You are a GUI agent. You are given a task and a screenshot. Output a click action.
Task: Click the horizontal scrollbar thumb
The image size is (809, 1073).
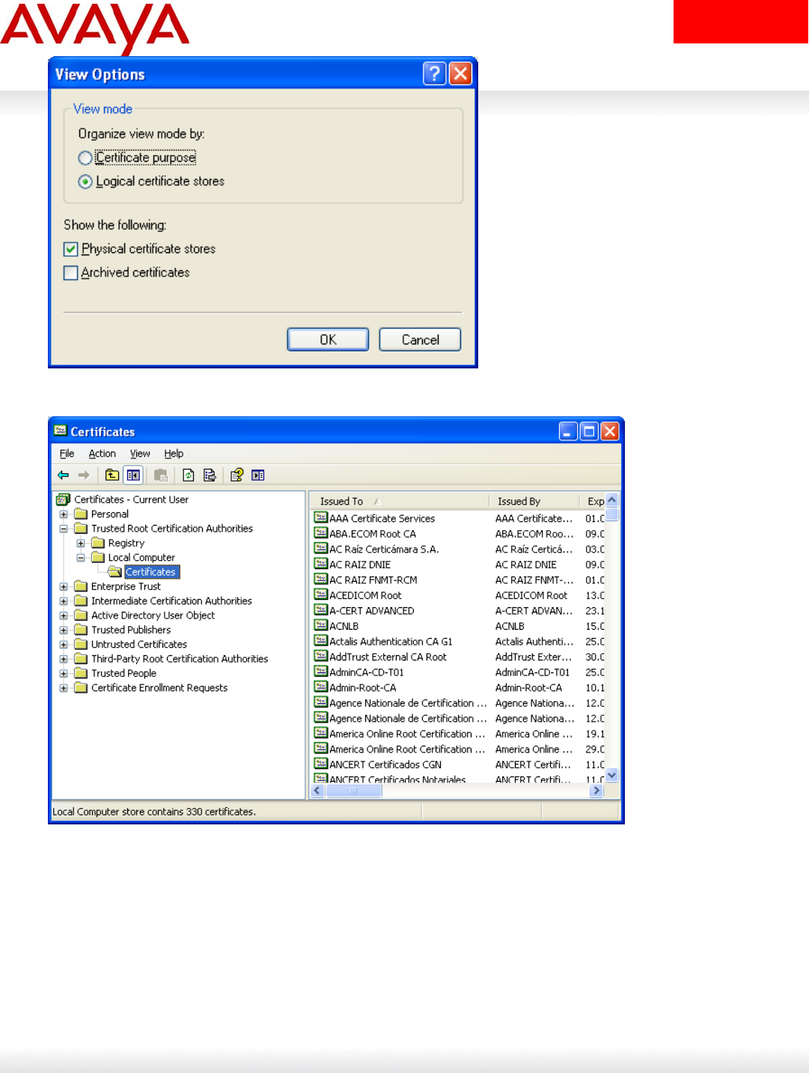click(x=354, y=791)
